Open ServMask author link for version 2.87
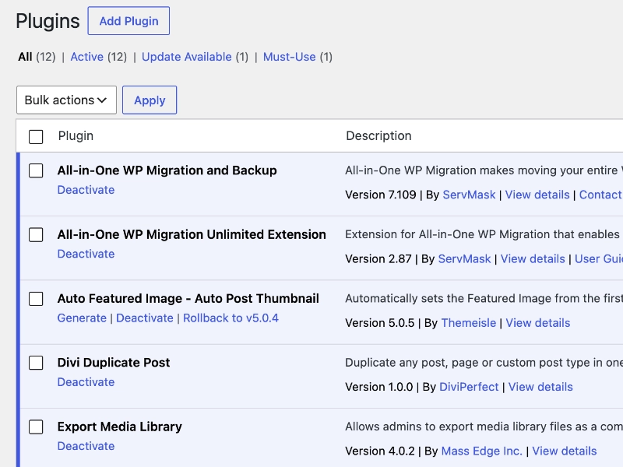Screen dimensions: 623x467 pyautogui.click(x=464, y=259)
